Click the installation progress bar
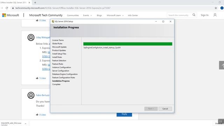The image size is (224, 126). point(128,44)
